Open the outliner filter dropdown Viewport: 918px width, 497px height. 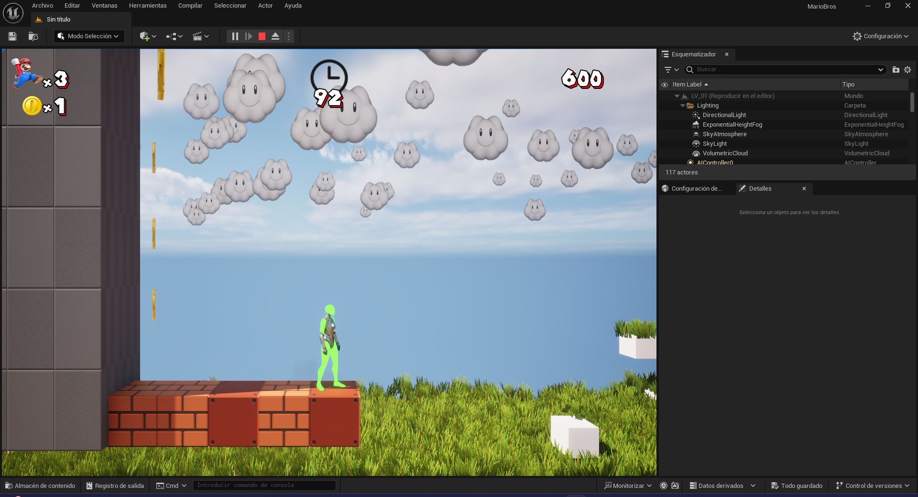point(671,70)
